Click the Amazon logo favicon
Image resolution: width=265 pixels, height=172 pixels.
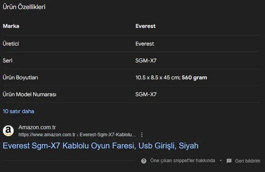(8, 131)
